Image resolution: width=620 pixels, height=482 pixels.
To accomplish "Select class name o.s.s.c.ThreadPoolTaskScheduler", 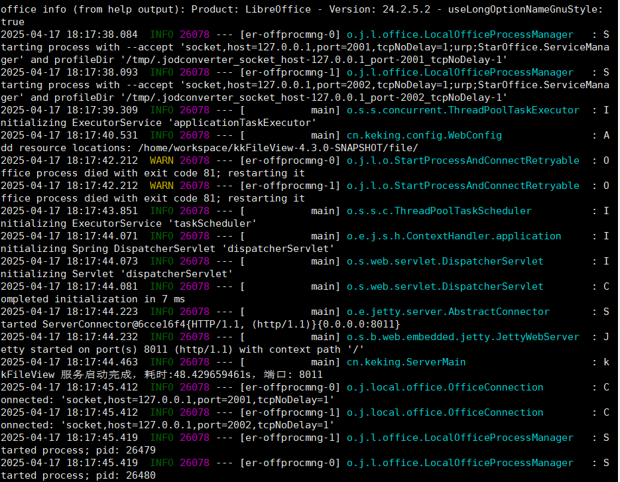I will (x=439, y=211).
